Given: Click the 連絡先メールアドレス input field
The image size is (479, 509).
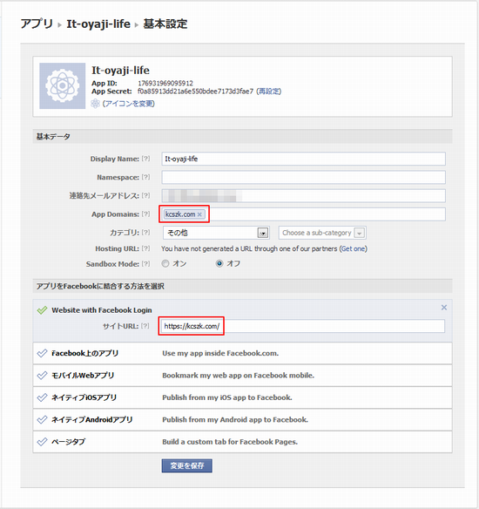Looking at the screenshot, I should (304, 196).
